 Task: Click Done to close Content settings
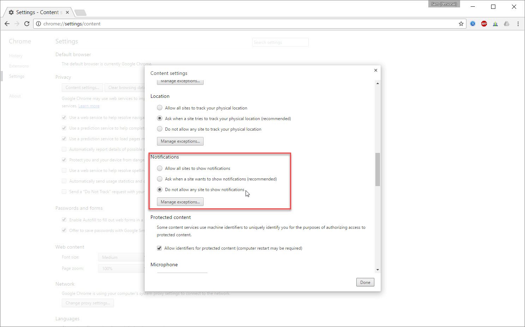pyautogui.click(x=365, y=282)
